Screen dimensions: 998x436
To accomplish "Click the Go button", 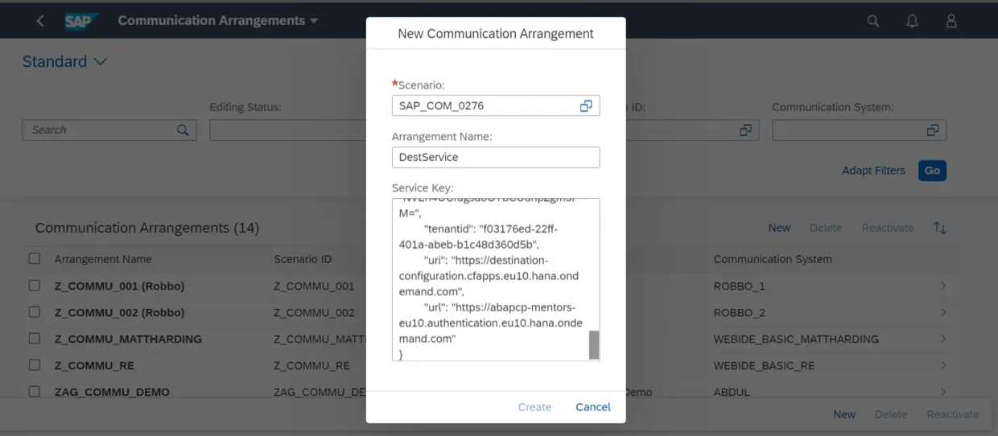I will 932,171.
